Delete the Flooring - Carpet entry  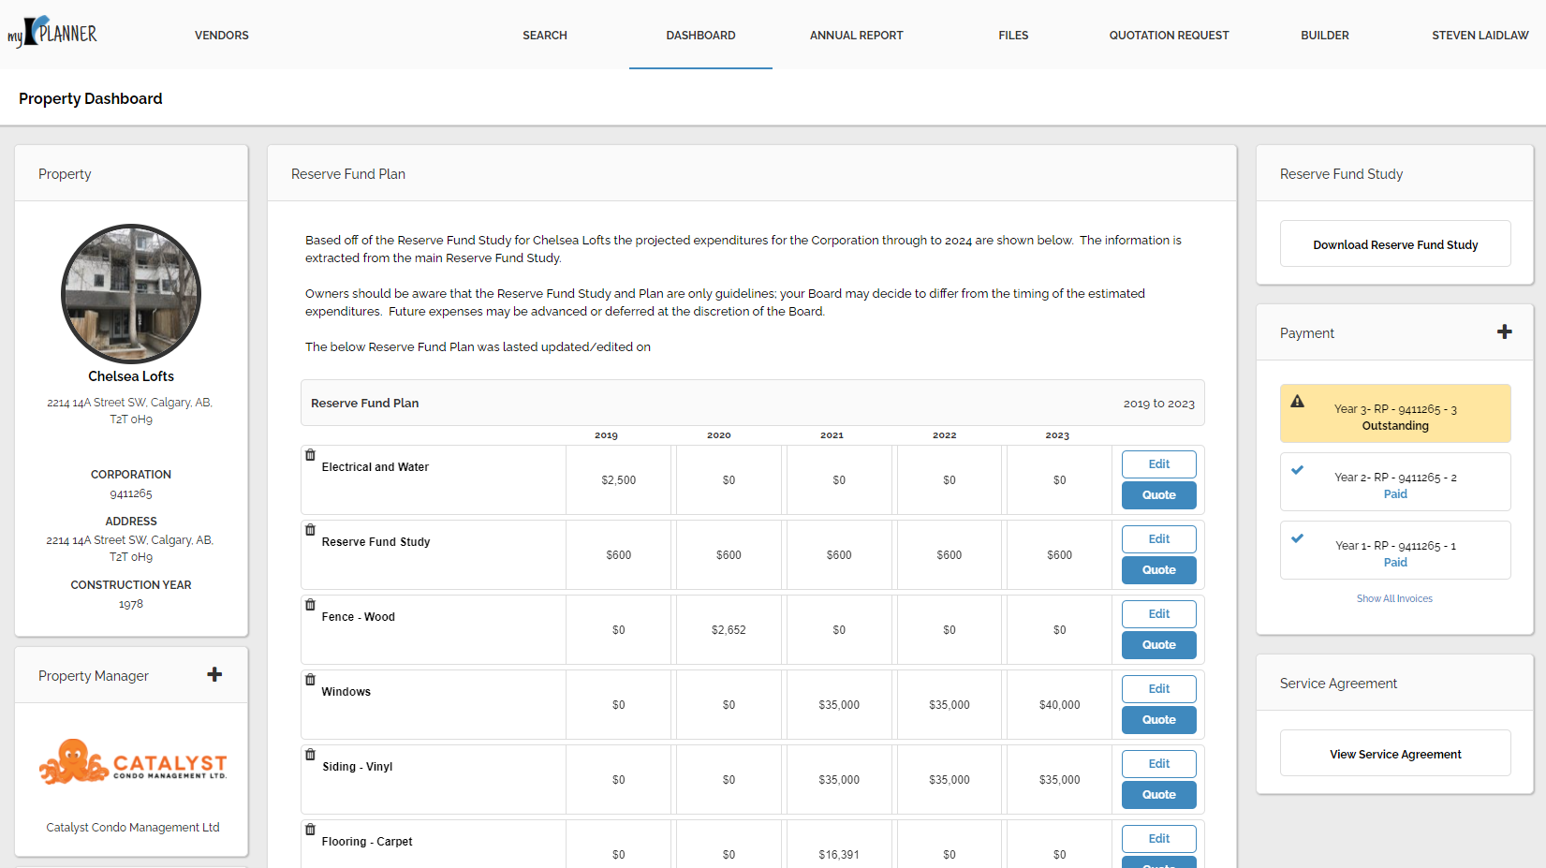tap(310, 830)
